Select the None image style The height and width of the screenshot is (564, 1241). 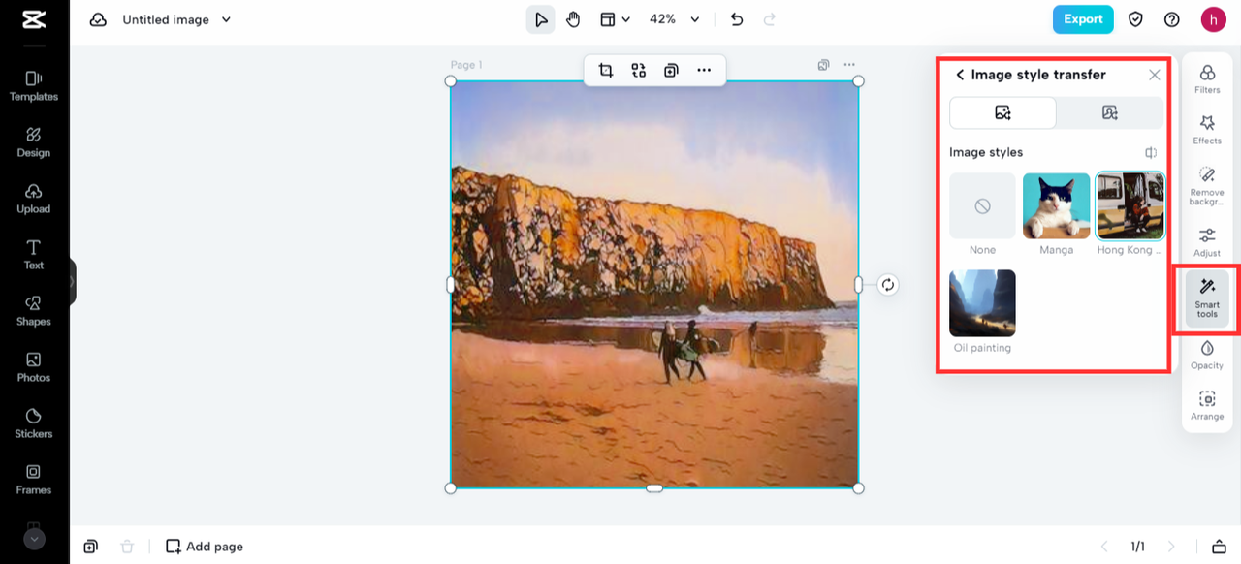coord(982,205)
